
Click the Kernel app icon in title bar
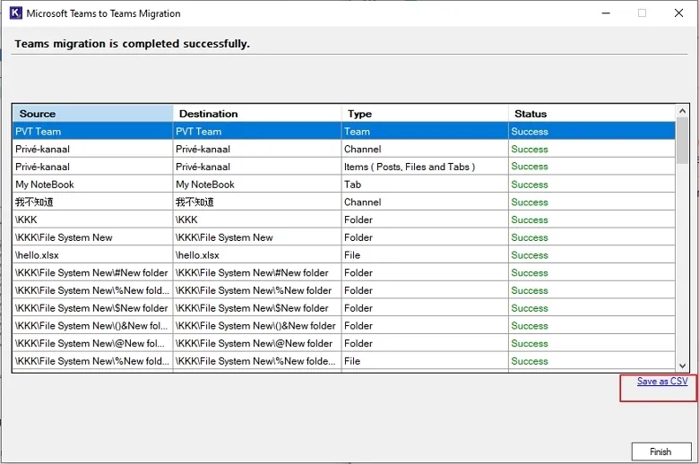[x=15, y=13]
